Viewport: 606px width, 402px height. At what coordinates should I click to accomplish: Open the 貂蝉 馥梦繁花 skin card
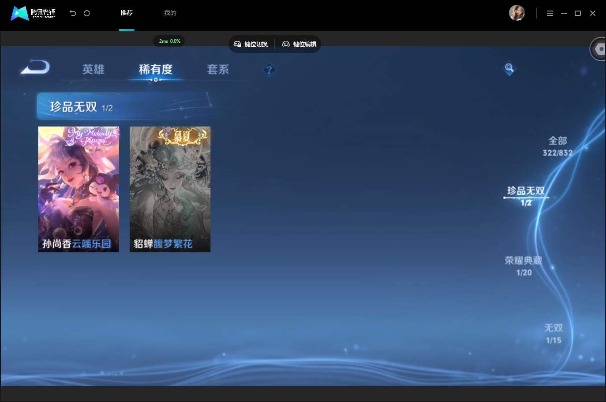click(x=170, y=189)
